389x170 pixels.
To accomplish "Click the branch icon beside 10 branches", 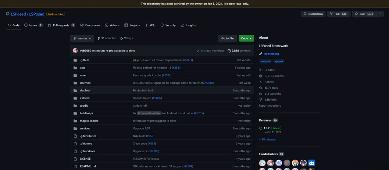I will 99,38.
